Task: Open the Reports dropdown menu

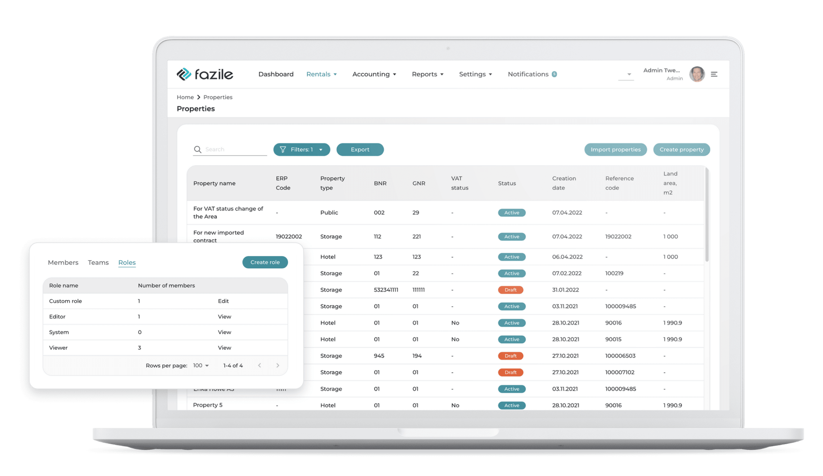Action: tap(427, 74)
